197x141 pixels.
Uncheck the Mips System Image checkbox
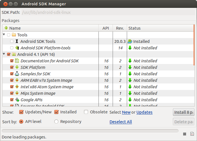tap(12, 93)
